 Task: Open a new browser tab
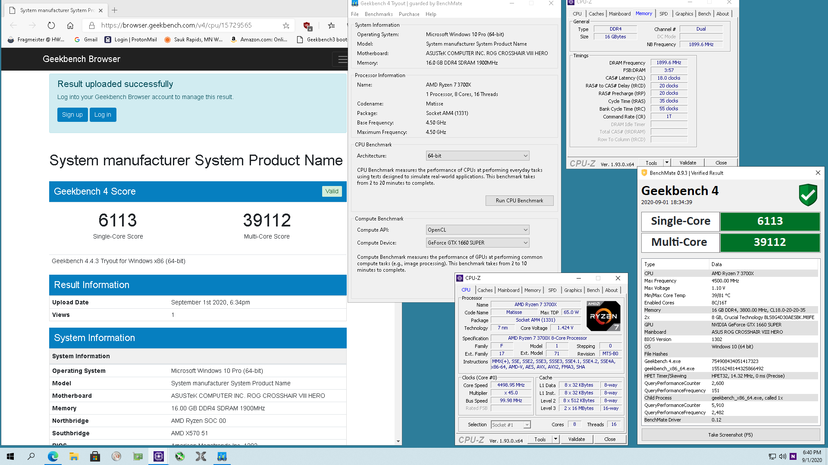tap(115, 10)
